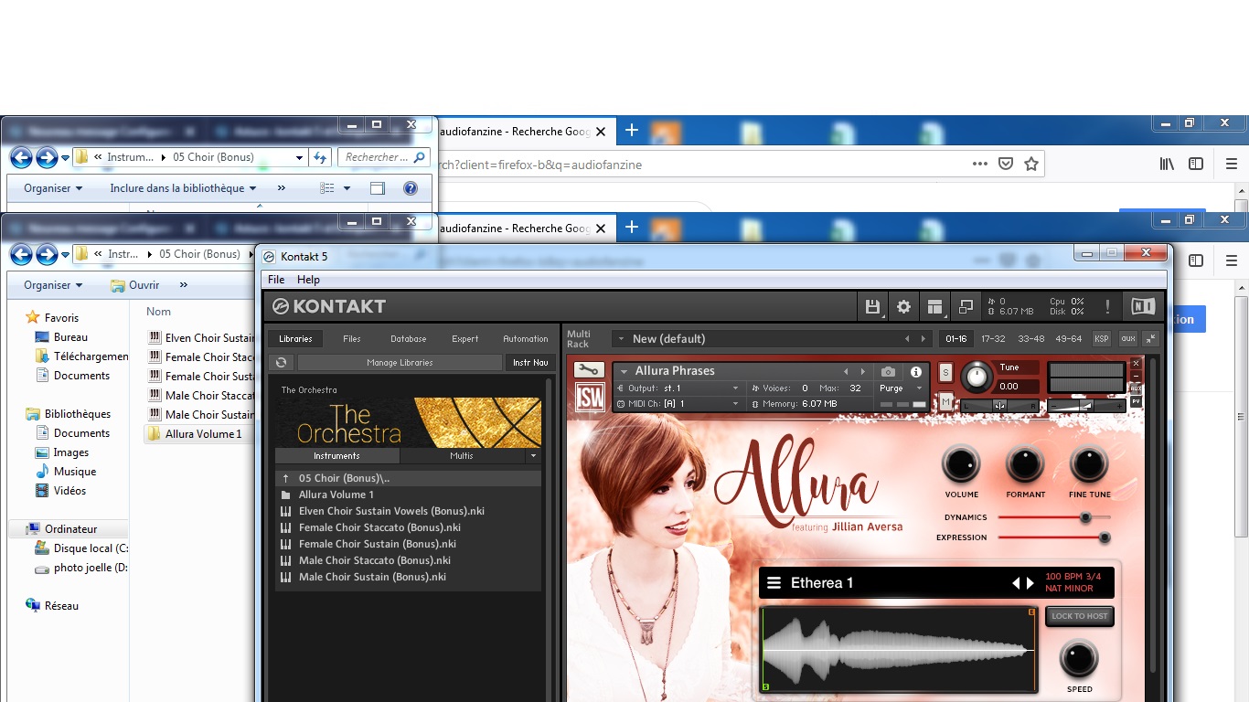Viewport: 1249px width, 702px height.
Task: Toggle aux sends in the Multi Rack header
Action: pos(1128,338)
